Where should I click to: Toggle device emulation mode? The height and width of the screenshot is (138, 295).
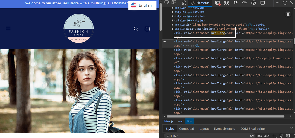(173, 2)
